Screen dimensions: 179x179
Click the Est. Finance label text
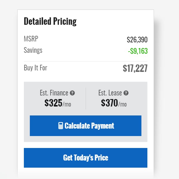pos(54,93)
